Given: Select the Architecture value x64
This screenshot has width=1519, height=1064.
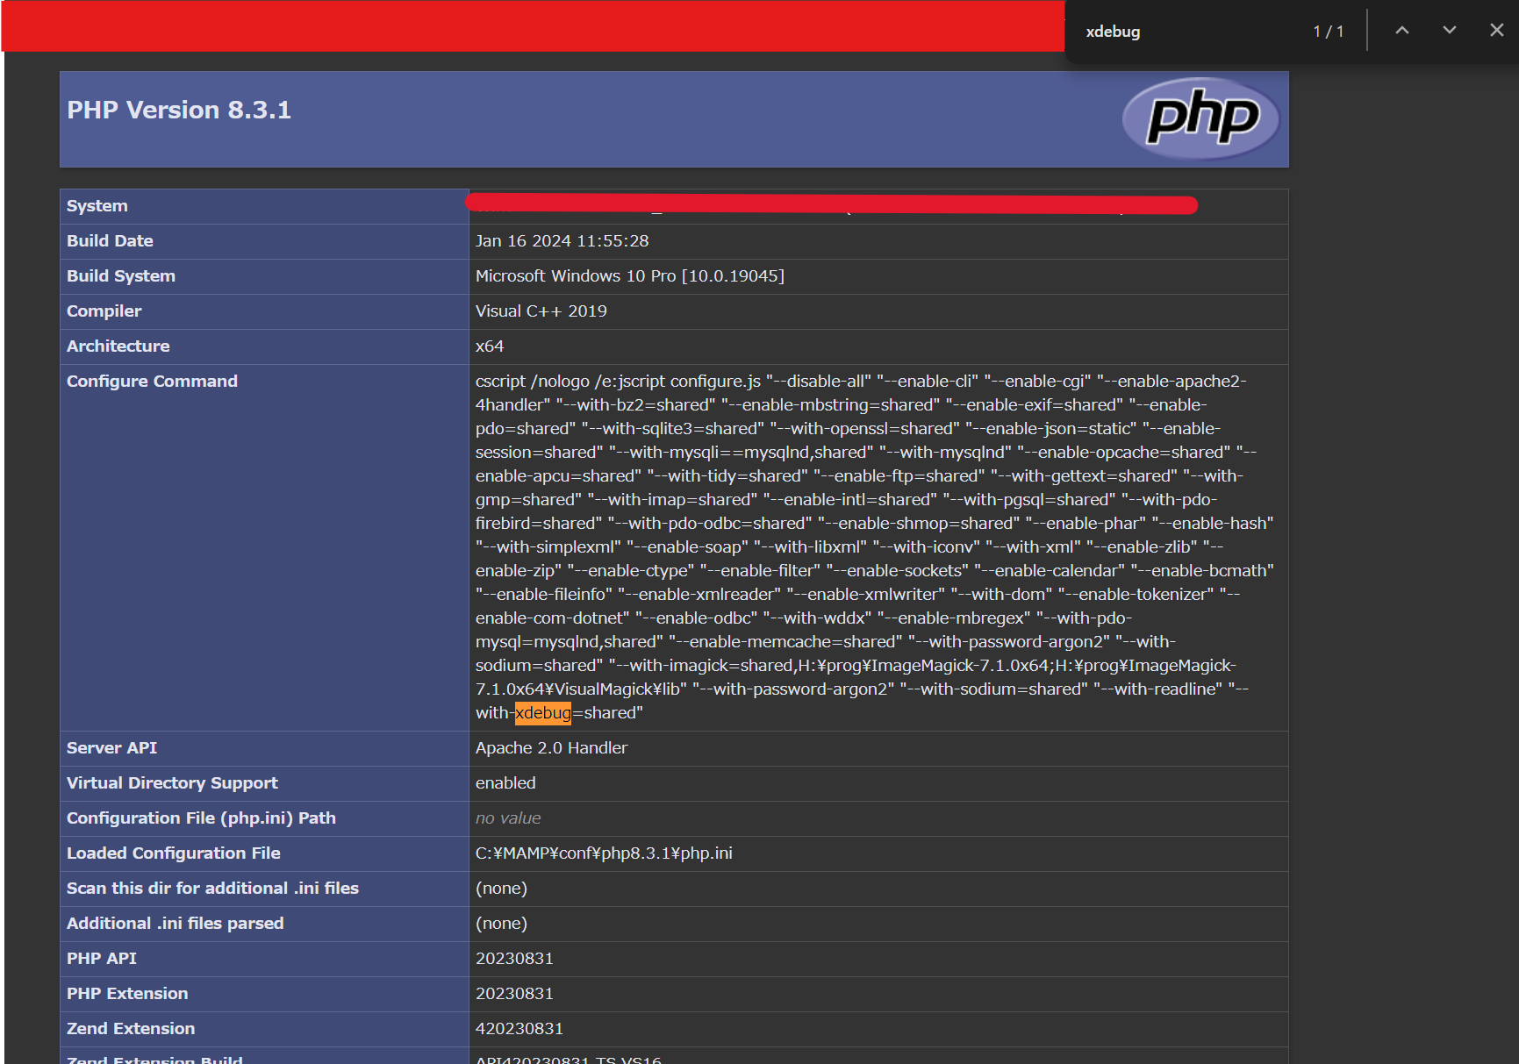Looking at the screenshot, I should tap(490, 346).
